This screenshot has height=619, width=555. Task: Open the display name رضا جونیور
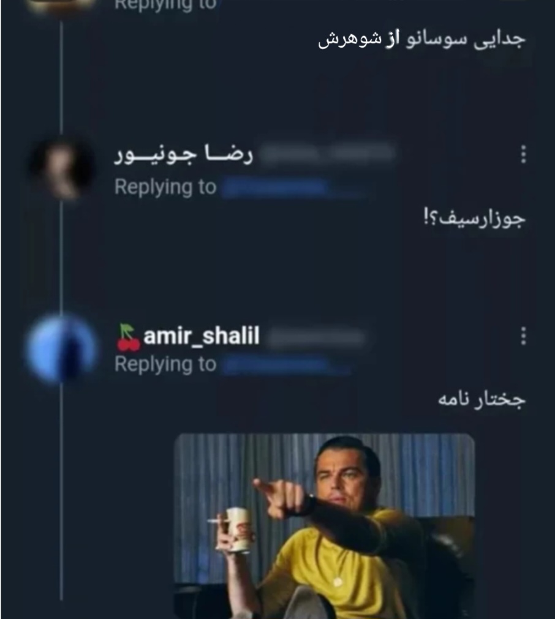click(x=184, y=155)
